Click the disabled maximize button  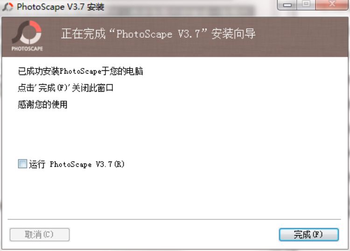point(306,5)
